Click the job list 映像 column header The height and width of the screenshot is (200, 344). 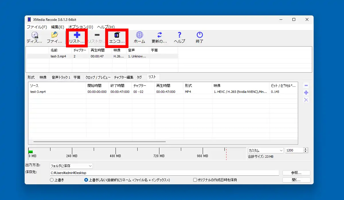coord(241,85)
